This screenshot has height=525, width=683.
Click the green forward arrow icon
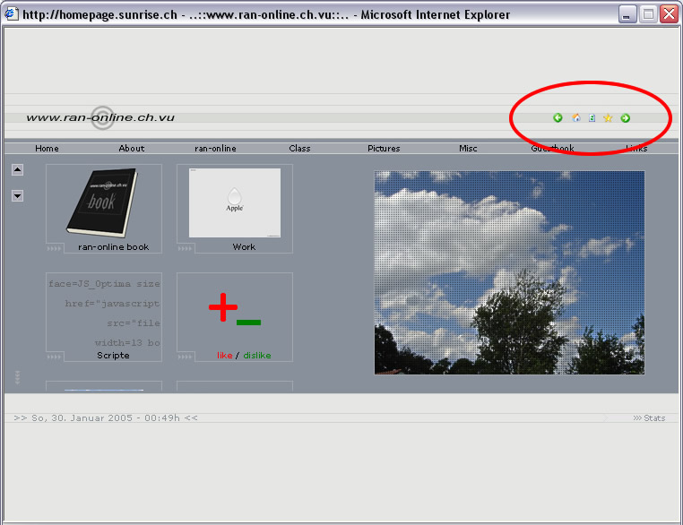(626, 118)
